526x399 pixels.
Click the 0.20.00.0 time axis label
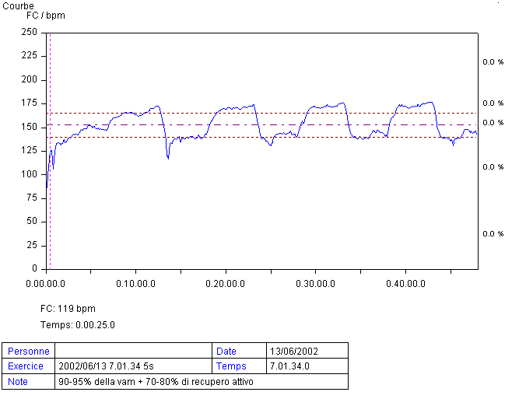point(226,283)
